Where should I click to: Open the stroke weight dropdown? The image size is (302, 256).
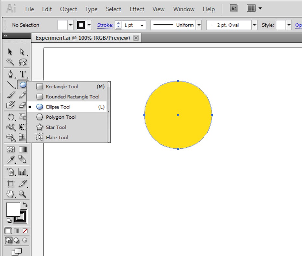pos(142,25)
